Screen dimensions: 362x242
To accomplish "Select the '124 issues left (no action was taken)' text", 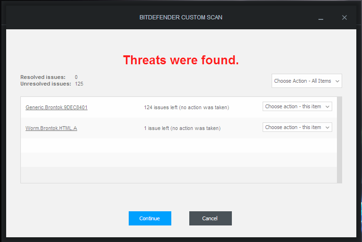I will pyautogui.click(x=186, y=107).
